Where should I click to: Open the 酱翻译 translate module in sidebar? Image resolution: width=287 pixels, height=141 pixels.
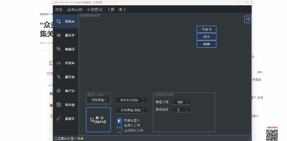click(66, 49)
